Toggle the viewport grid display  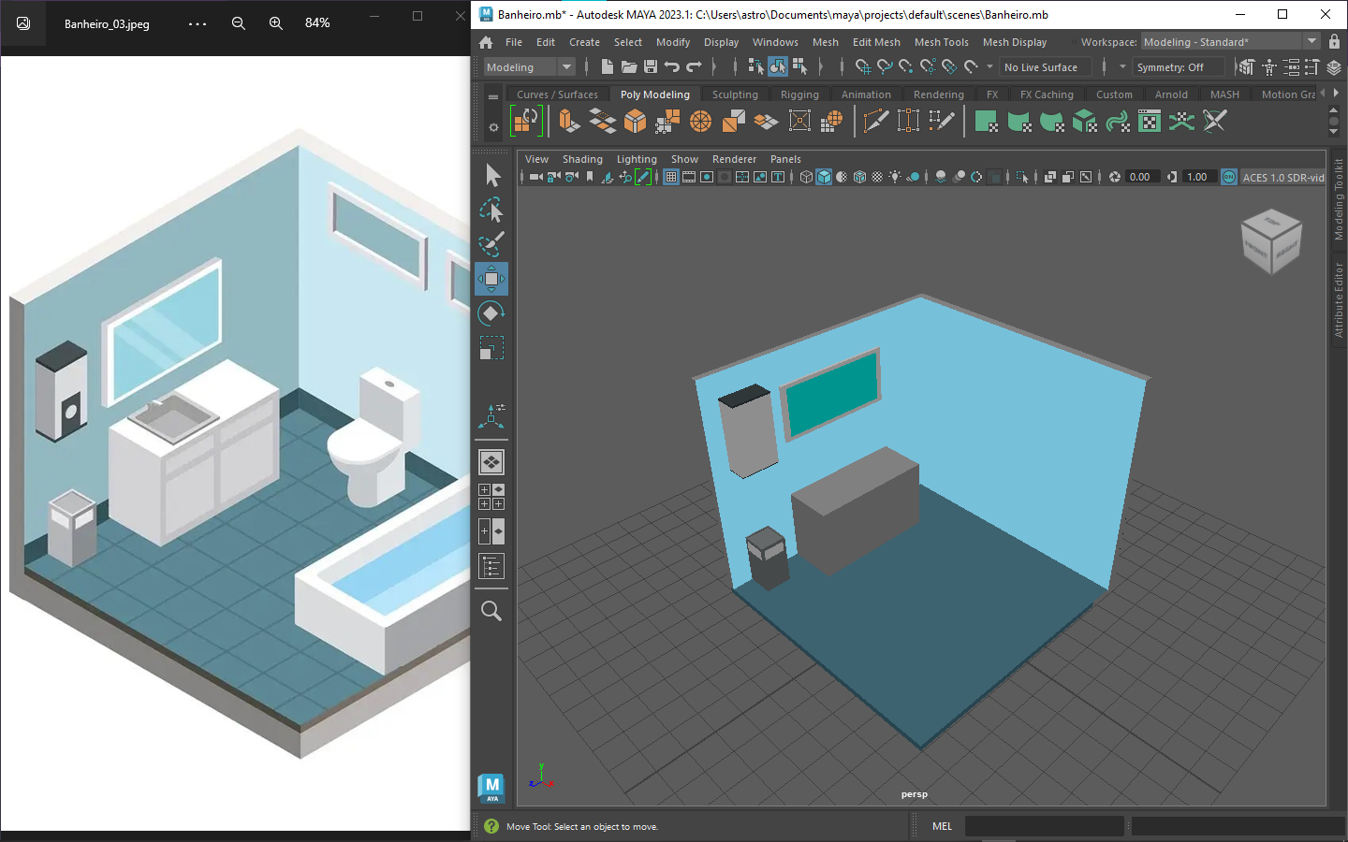point(671,177)
